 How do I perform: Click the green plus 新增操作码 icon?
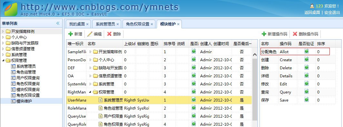(264, 34)
